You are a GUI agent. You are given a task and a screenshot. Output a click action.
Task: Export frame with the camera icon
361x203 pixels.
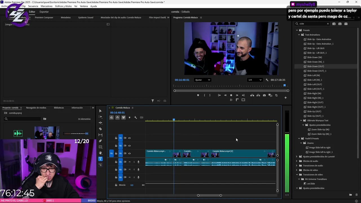[264, 95]
